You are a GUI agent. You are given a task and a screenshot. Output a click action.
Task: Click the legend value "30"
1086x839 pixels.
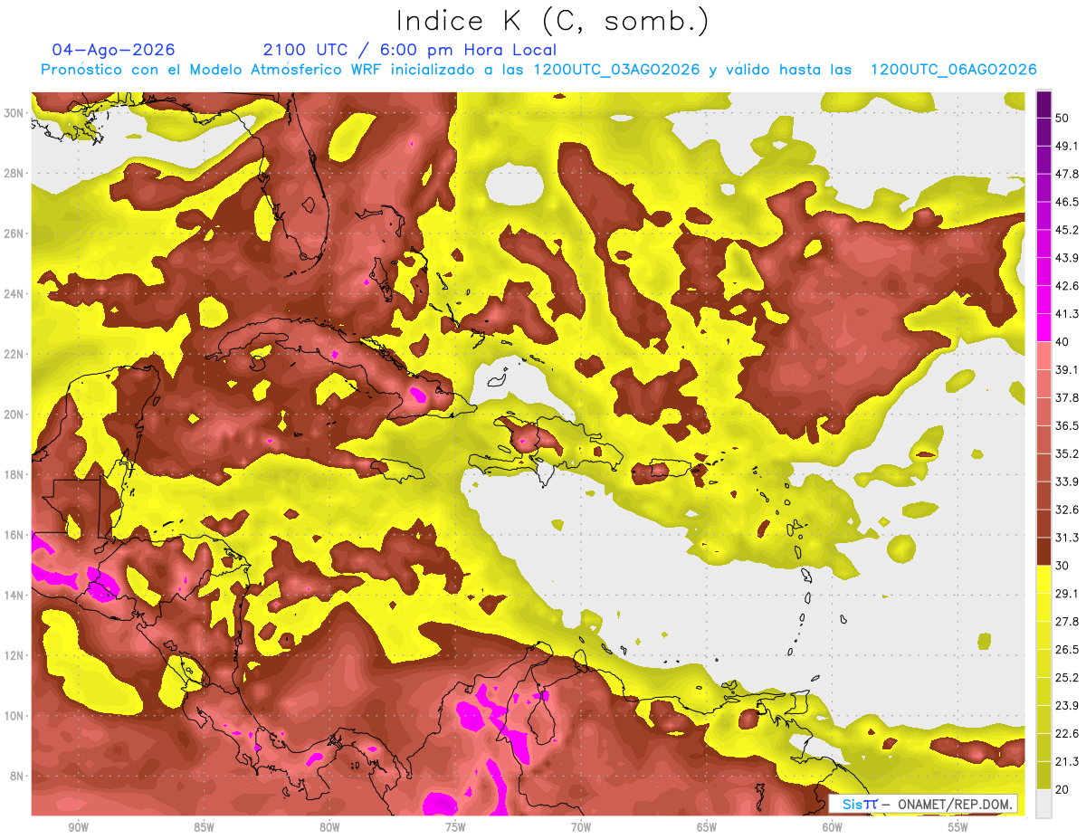1063,566
